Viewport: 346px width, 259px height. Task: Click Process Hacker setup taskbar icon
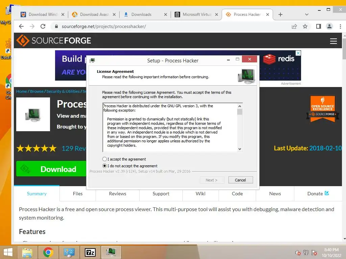111,252
